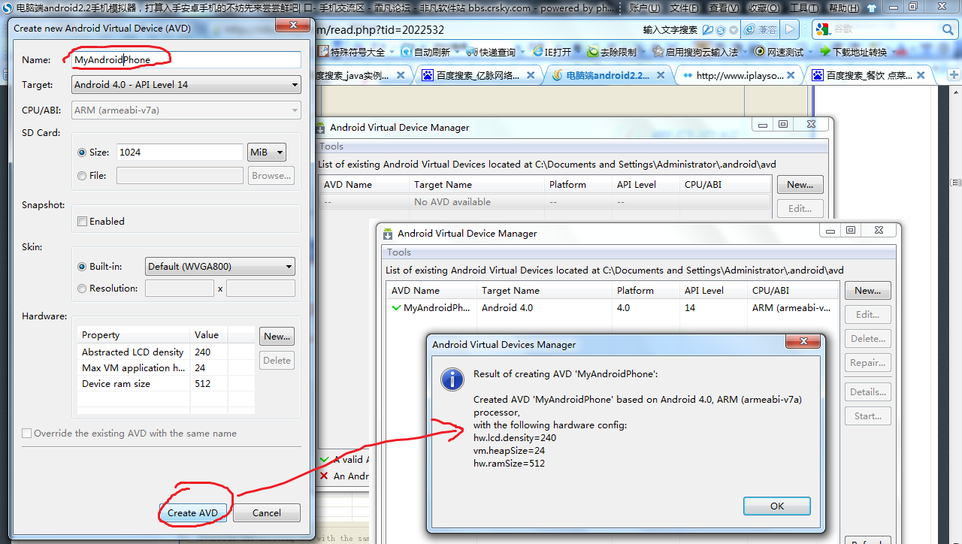Click the magnifier search icon in the browser

point(948,29)
